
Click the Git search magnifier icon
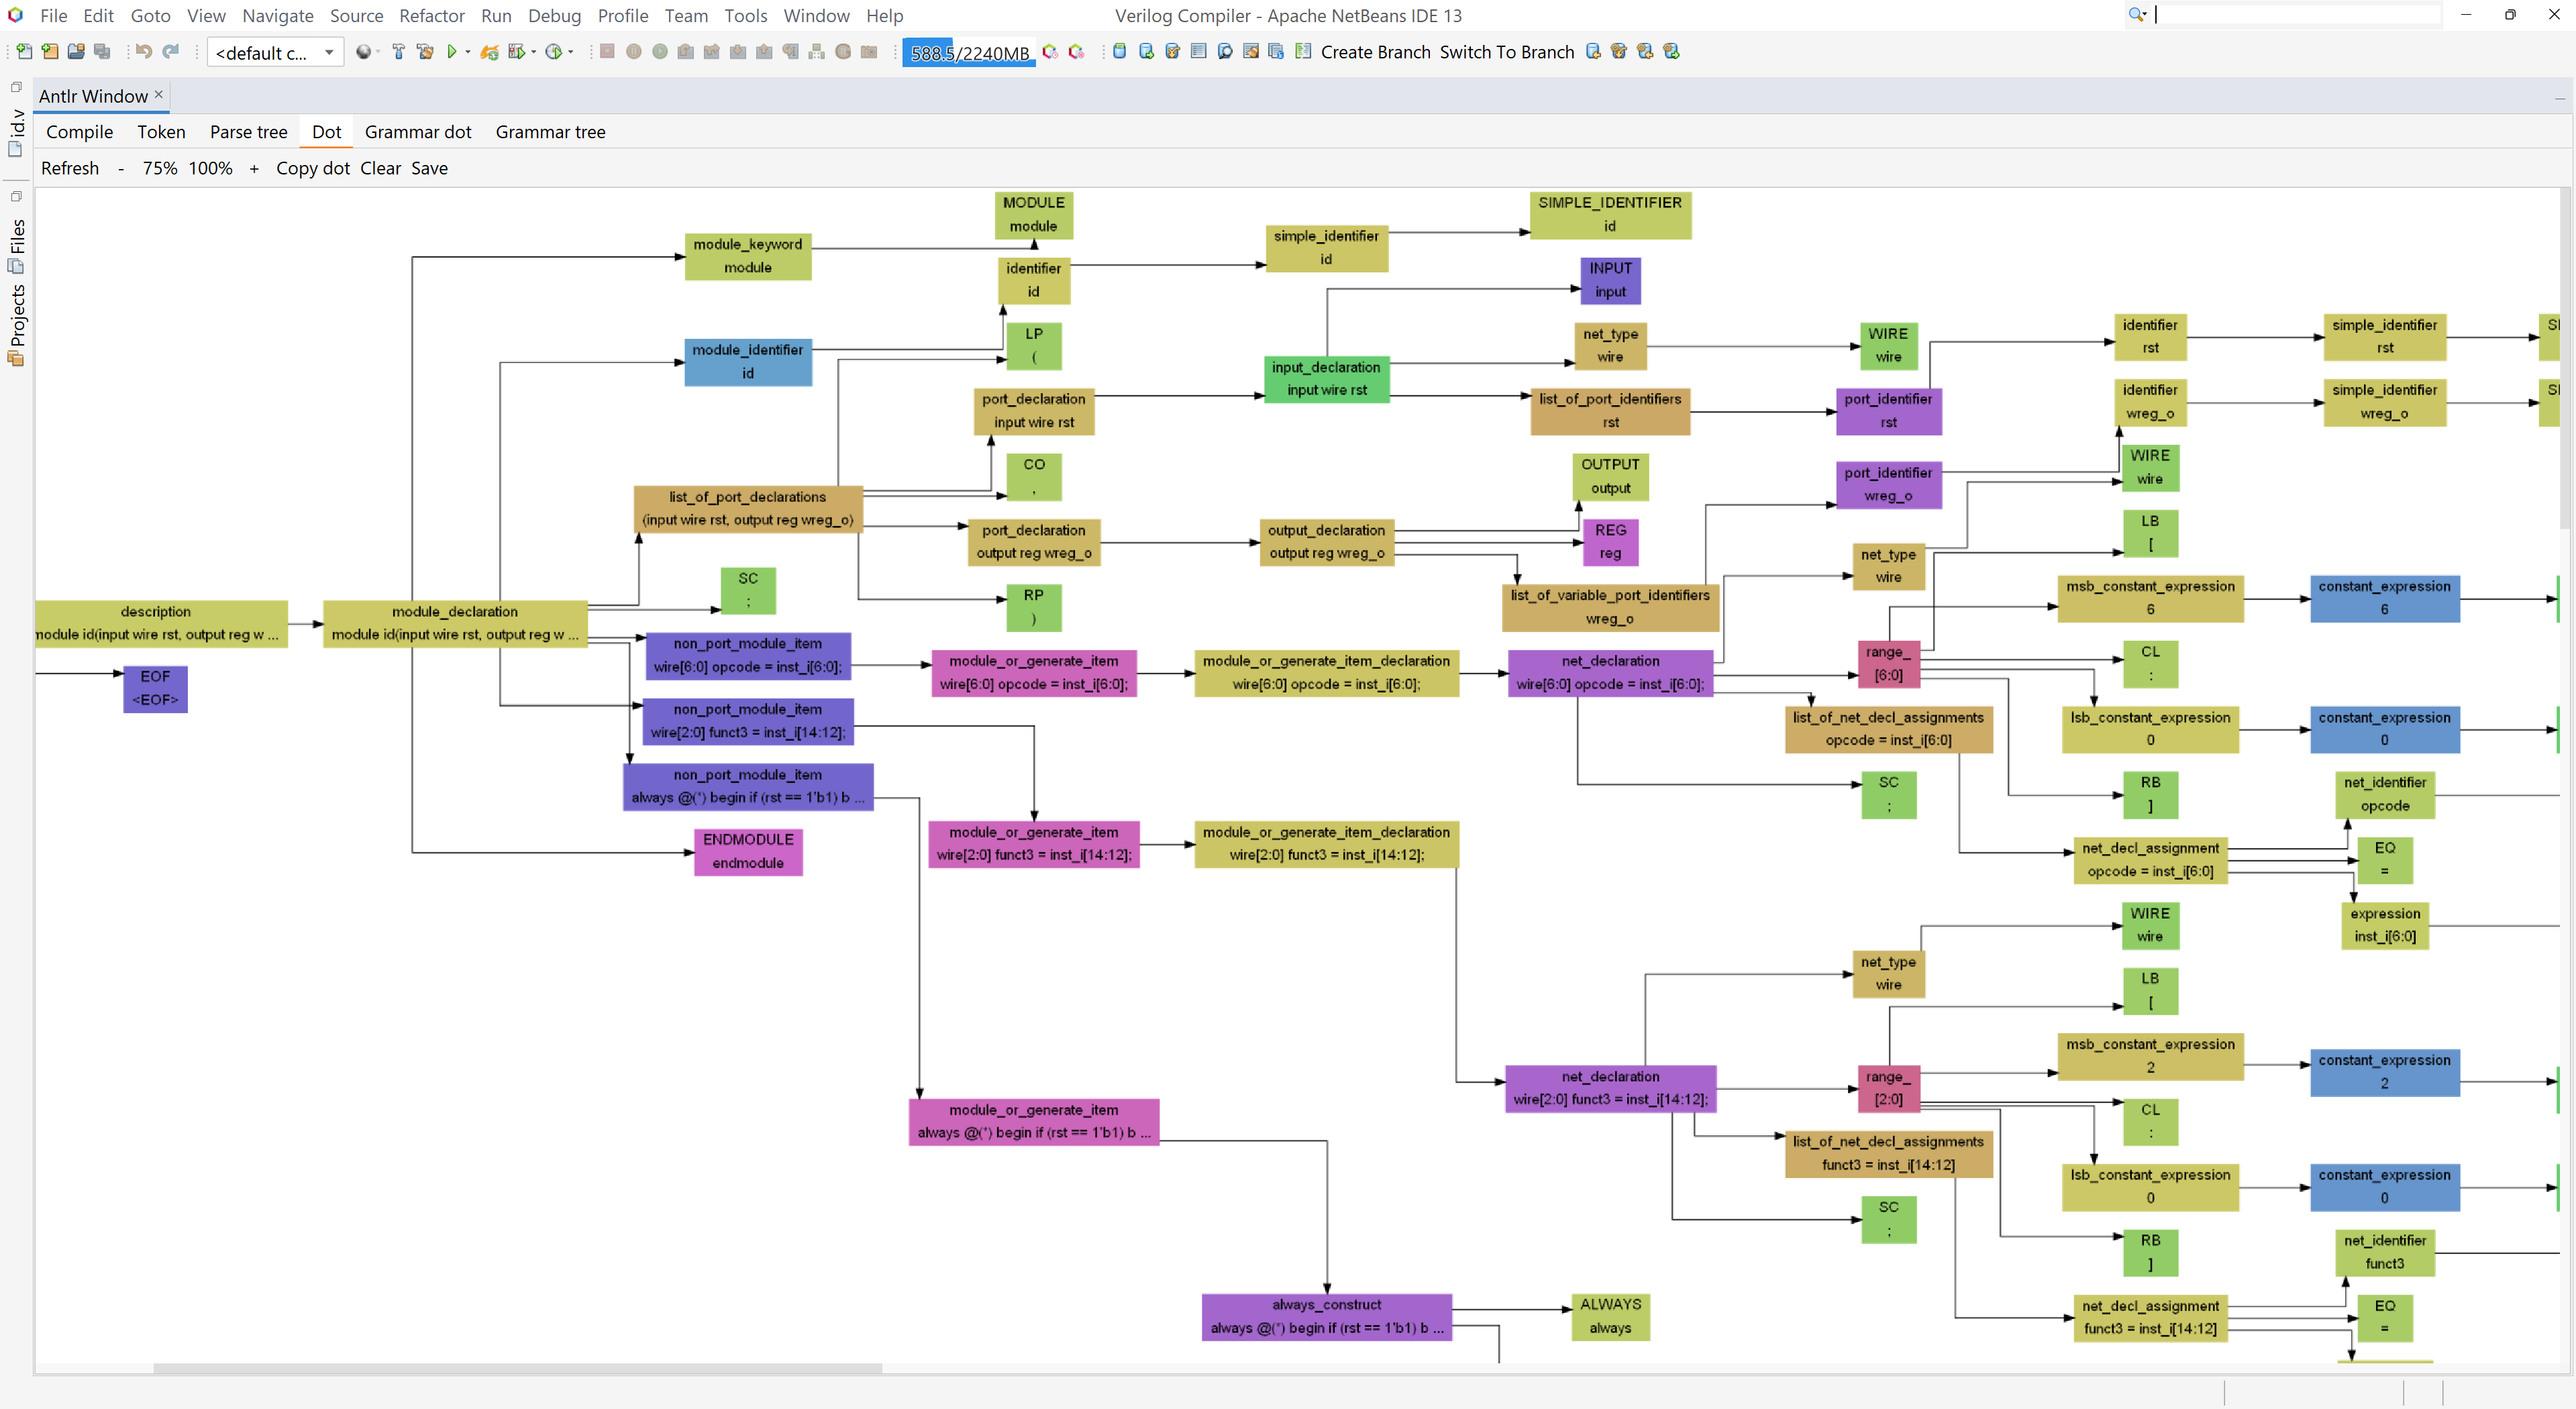pos(1225,52)
